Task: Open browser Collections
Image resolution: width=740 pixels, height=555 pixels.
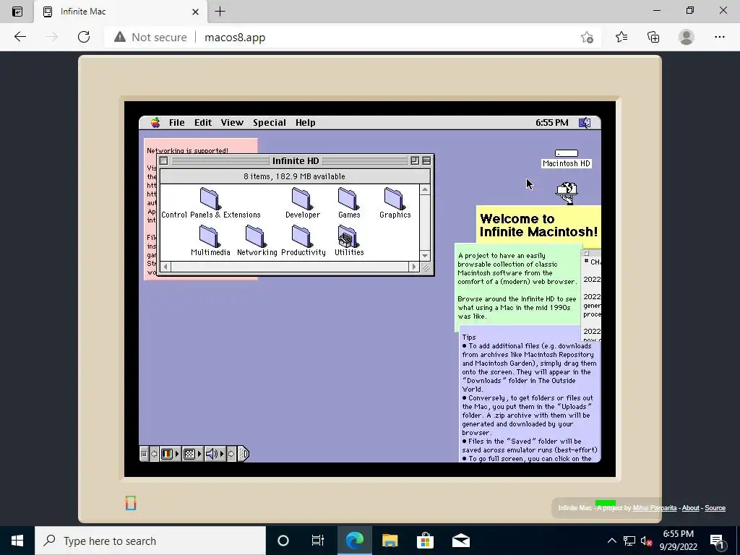Action: pyautogui.click(x=653, y=37)
